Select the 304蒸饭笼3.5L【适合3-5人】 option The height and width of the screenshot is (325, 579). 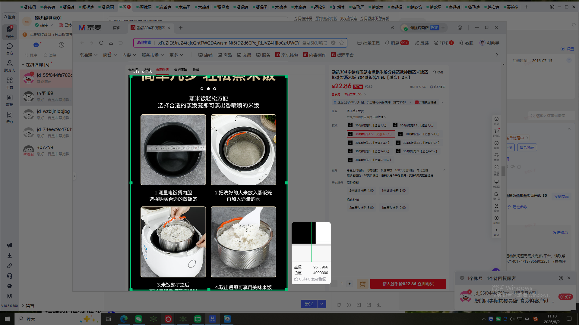pyautogui.click(x=418, y=143)
